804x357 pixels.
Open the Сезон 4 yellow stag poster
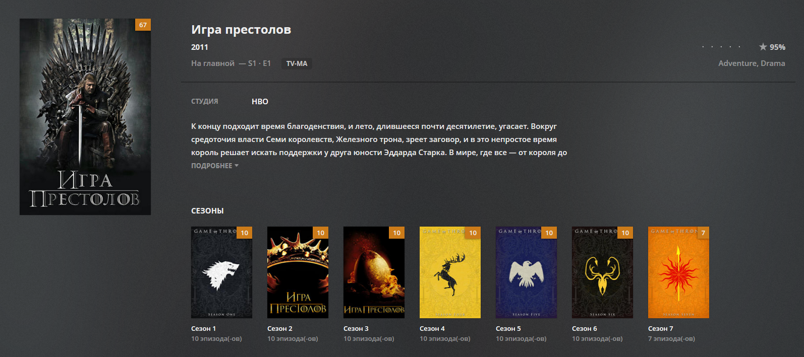pyautogui.click(x=450, y=272)
